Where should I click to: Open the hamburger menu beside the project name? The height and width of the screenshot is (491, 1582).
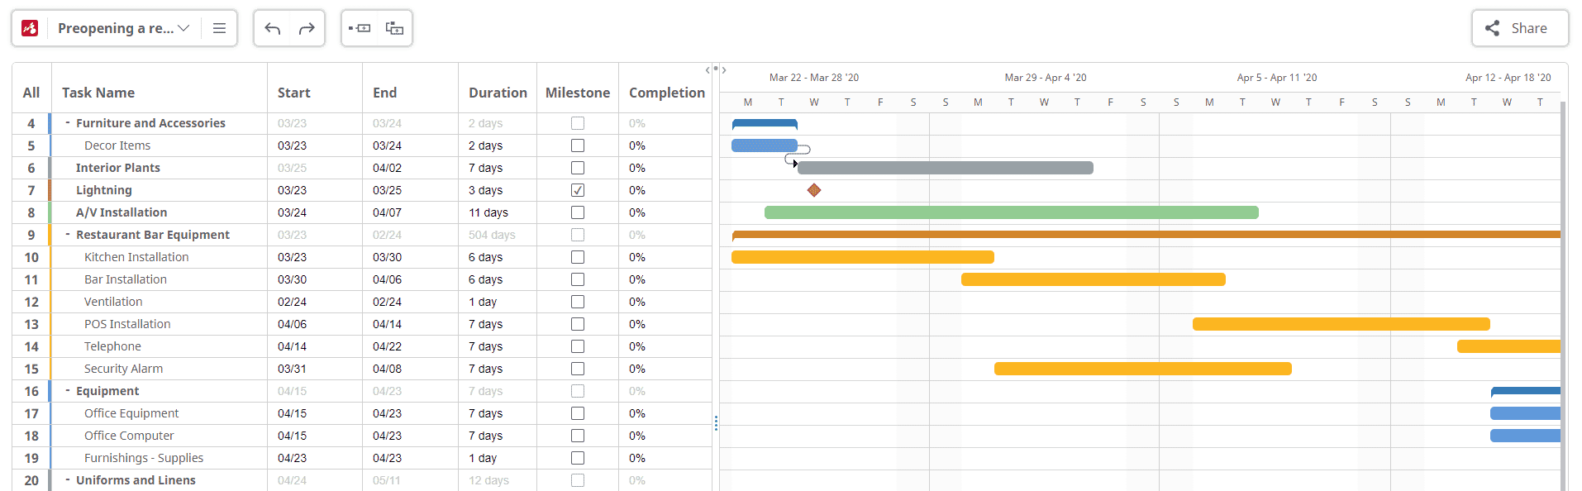[219, 27]
